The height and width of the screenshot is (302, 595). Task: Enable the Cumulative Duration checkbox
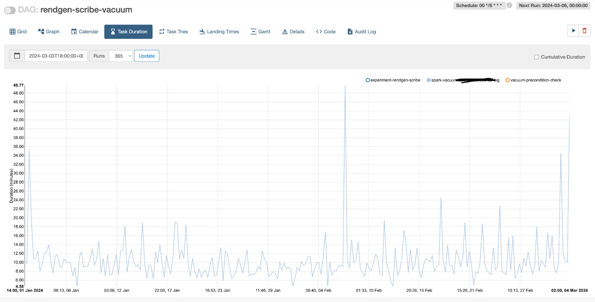(x=536, y=57)
